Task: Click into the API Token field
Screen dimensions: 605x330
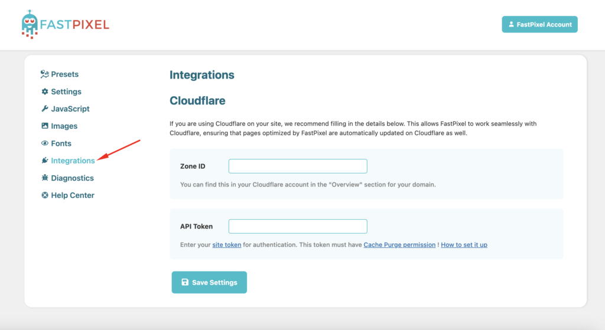Action: pos(298,226)
